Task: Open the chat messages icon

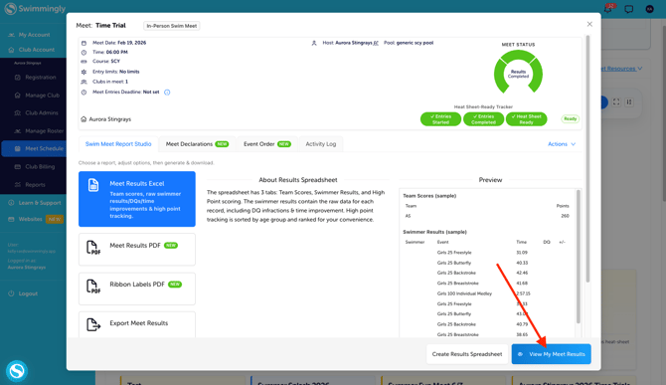Action: click(628, 9)
